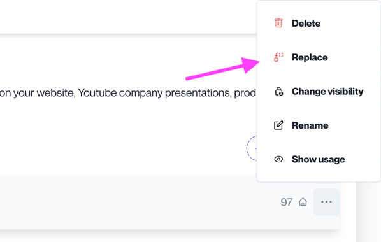Screen dimensions: 381x242
Task: Click the pencil Rename icon
Action: pyautogui.click(x=278, y=125)
